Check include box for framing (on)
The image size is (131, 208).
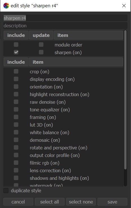(x=16, y=117)
